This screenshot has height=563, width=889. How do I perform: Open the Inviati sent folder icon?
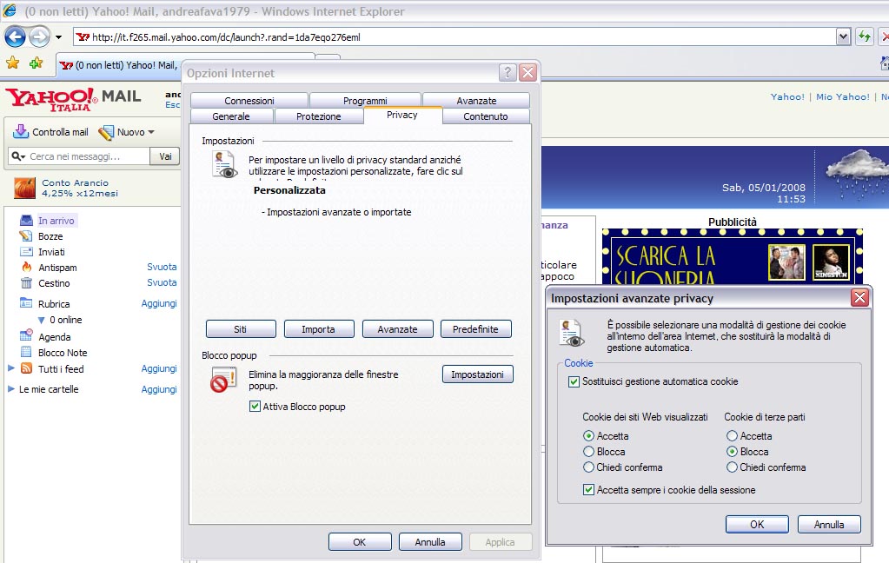click(x=26, y=252)
